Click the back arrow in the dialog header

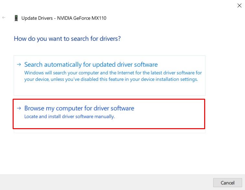(4, 17)
